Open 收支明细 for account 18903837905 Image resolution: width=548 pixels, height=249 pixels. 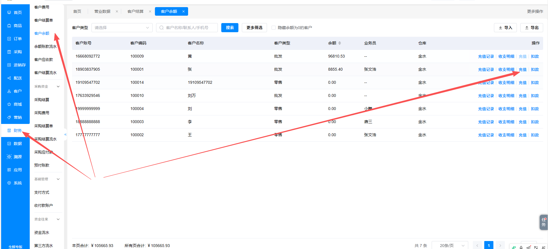click(506, 70)
